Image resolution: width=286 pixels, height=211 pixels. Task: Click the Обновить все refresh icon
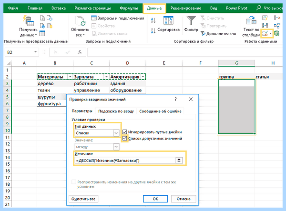click(80, 21)
